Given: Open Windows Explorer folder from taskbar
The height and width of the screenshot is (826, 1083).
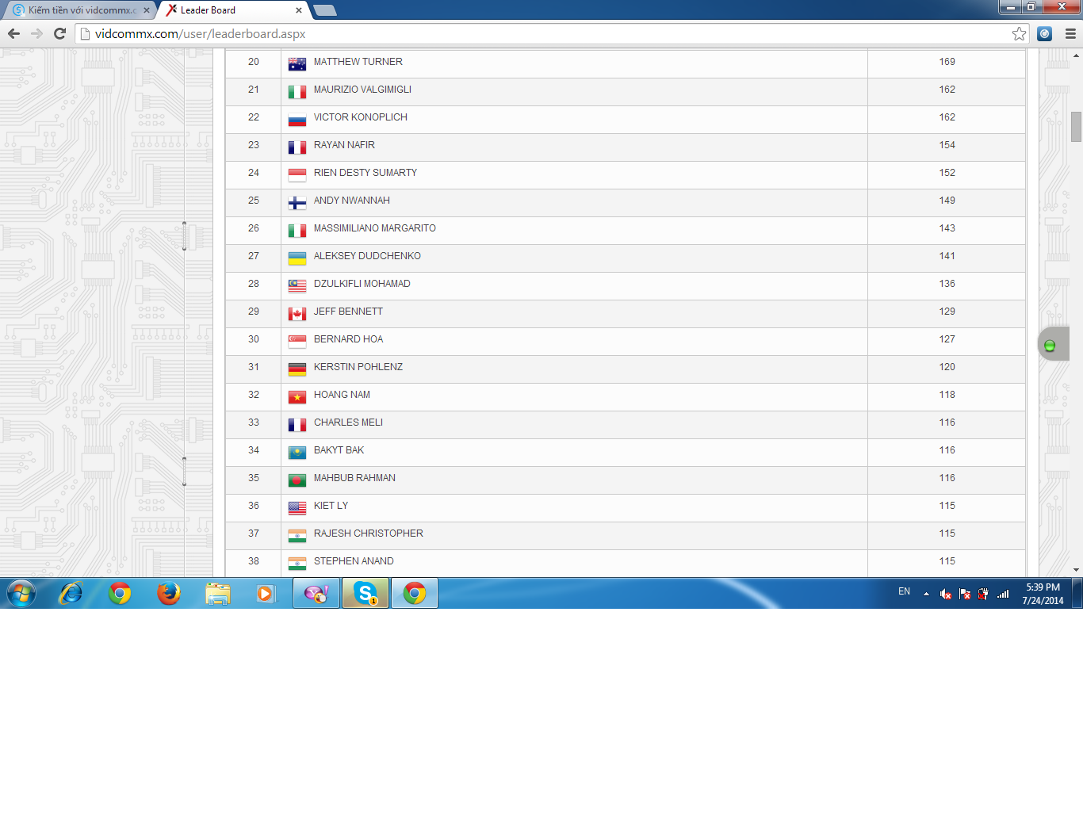Looking at the screenshot, I should point(218,593).
